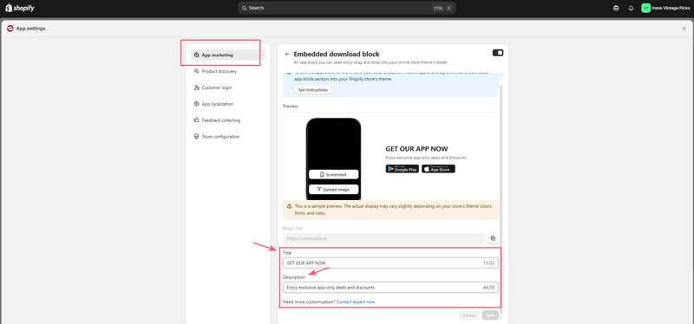
Task: Click the phone mockup preview image
Action: coord(333,159)
